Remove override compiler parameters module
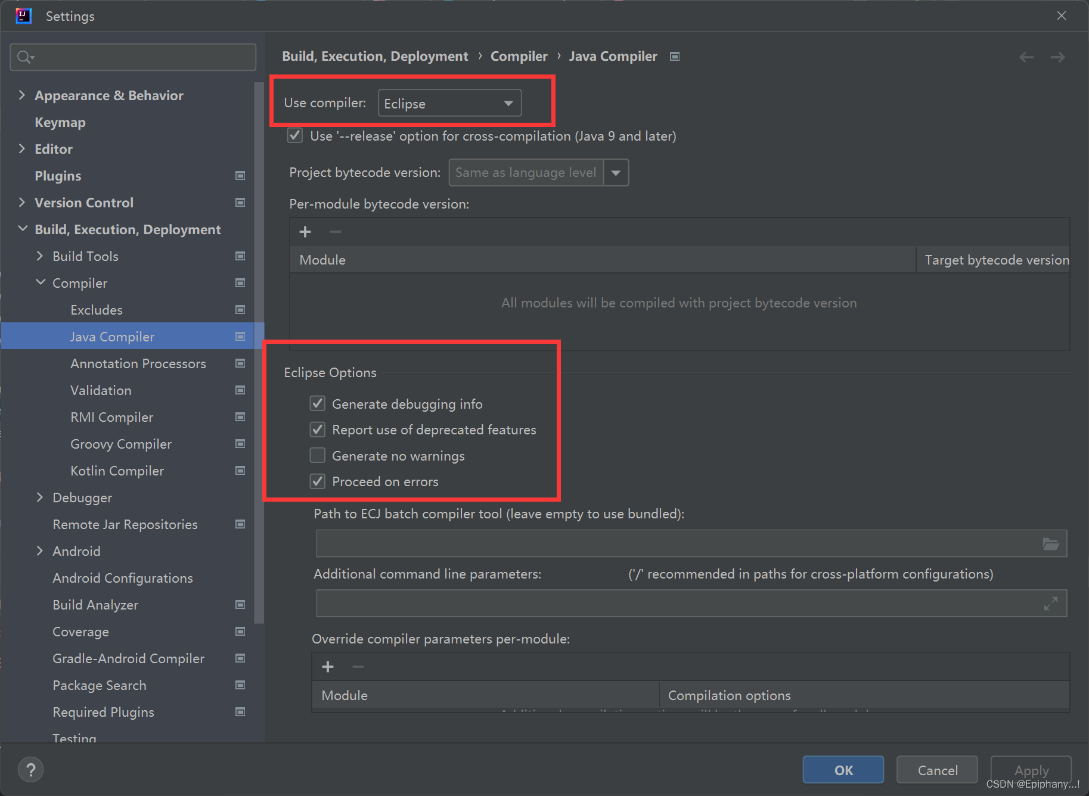The width and height of the screenshot is (1089, 796). tap(358, 667)
